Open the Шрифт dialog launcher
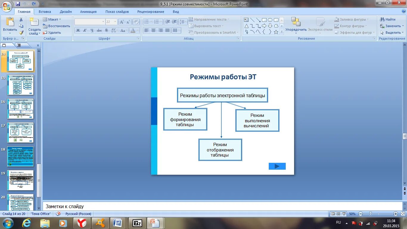Viewport: 407px width, 229px height. [x=138, y=38]
